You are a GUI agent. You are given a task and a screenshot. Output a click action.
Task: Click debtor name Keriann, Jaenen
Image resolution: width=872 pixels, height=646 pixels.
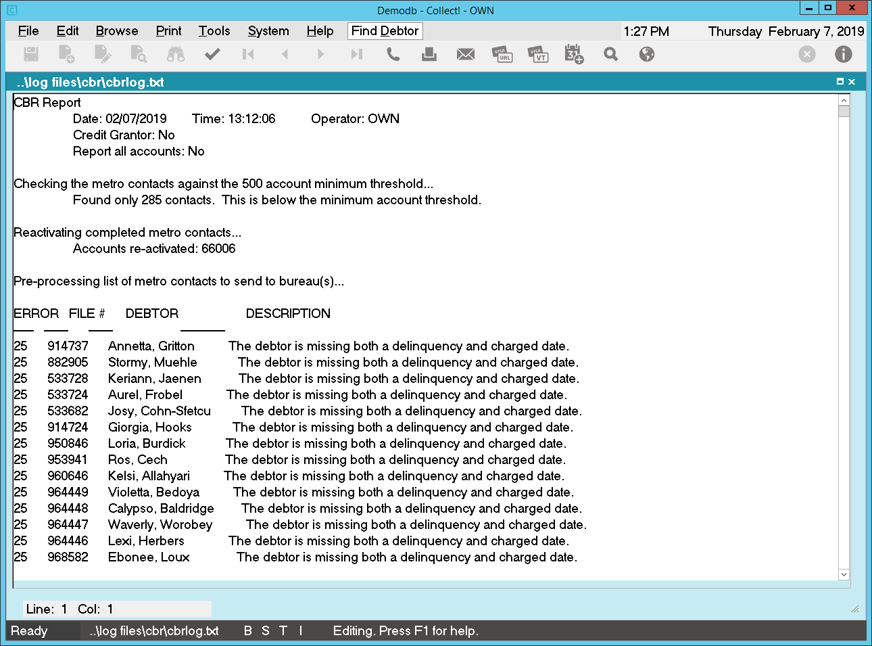coord(155,379)
